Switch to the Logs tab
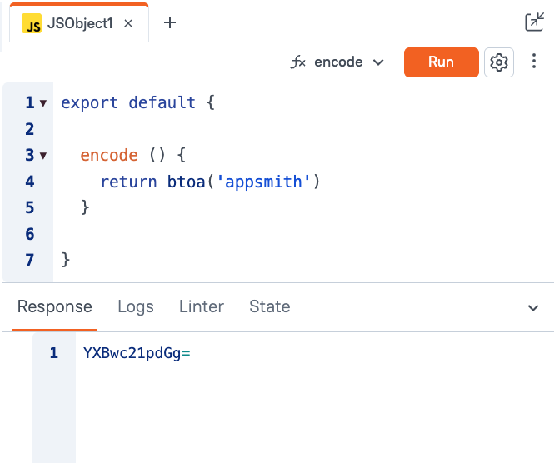The width and height of the screenshot is (554, 463). [x=136, y=306]
